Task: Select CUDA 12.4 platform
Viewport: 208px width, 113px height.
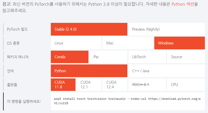Action: click(115, 85)
